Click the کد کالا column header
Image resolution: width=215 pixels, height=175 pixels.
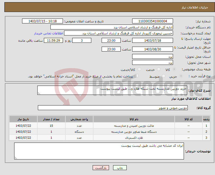tap(189, 119)
